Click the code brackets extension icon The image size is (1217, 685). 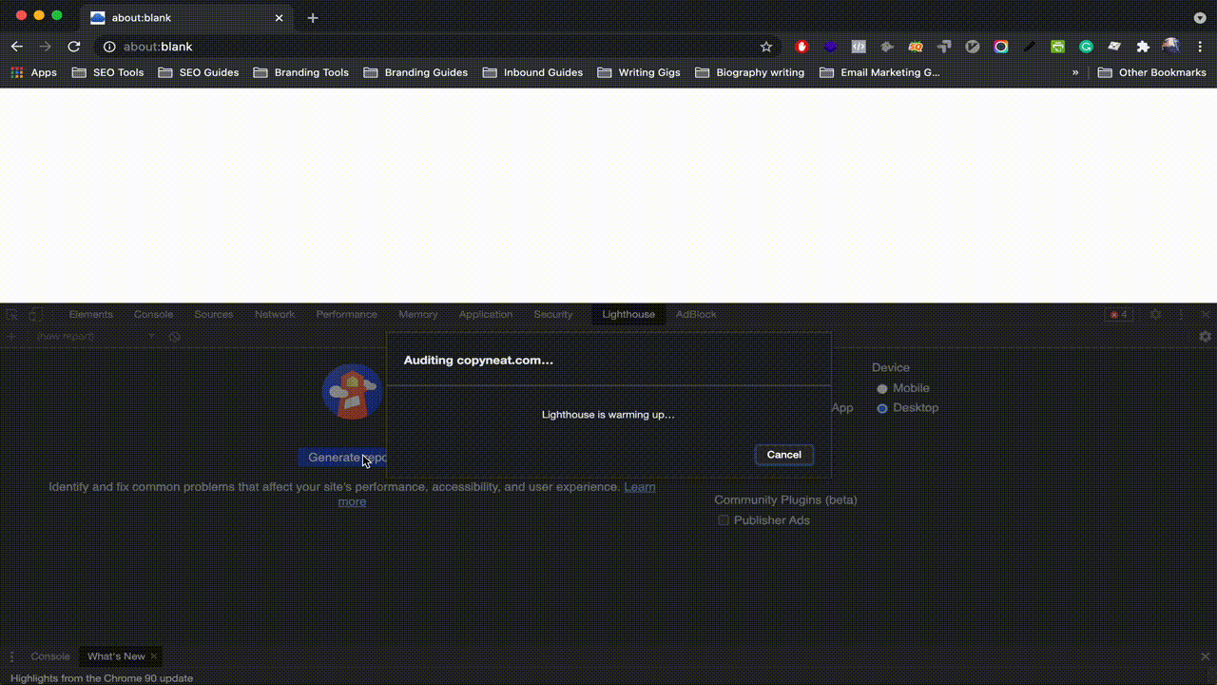tap(859, 47)
